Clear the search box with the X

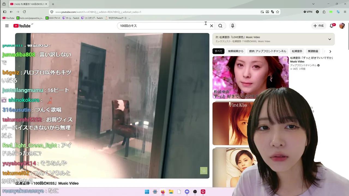click(x=211, y=26)
